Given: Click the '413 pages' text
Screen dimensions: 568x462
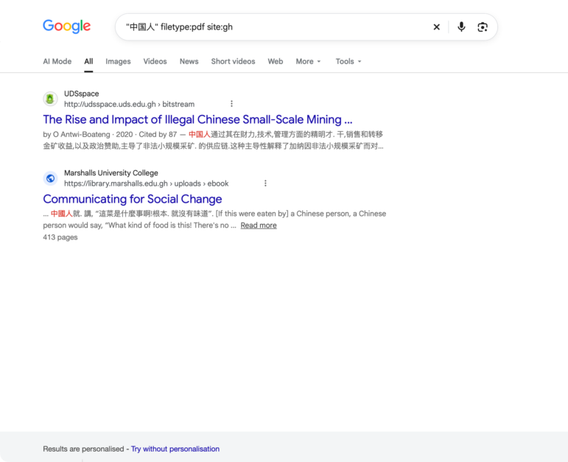Looking at the screenshot, I should (60, 237).
